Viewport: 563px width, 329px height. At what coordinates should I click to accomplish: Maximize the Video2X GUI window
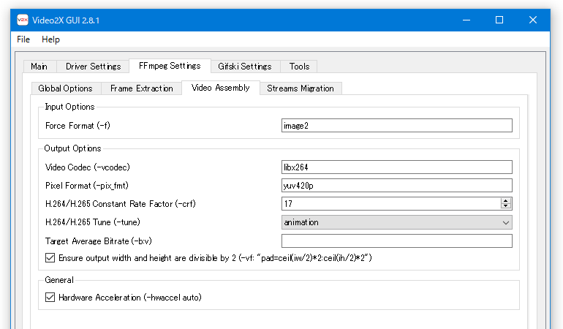coord(499,20)
